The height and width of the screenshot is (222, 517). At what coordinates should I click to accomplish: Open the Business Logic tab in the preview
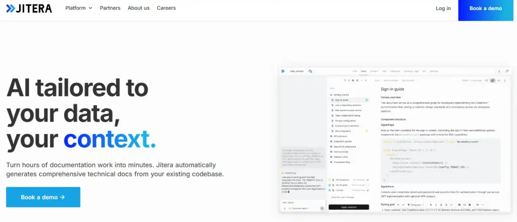(x=411, y=71)
